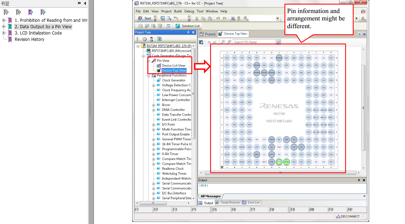Viewport: 405px width, 224px height.
Task: Open the Window menu in CS+
Action: point(212,11)
